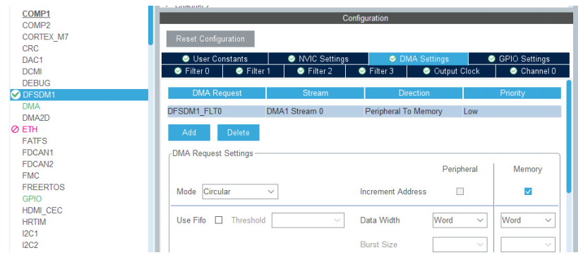Select CRC in the peripheral list
Screen dimensions: 583x260
pos(30,48)
